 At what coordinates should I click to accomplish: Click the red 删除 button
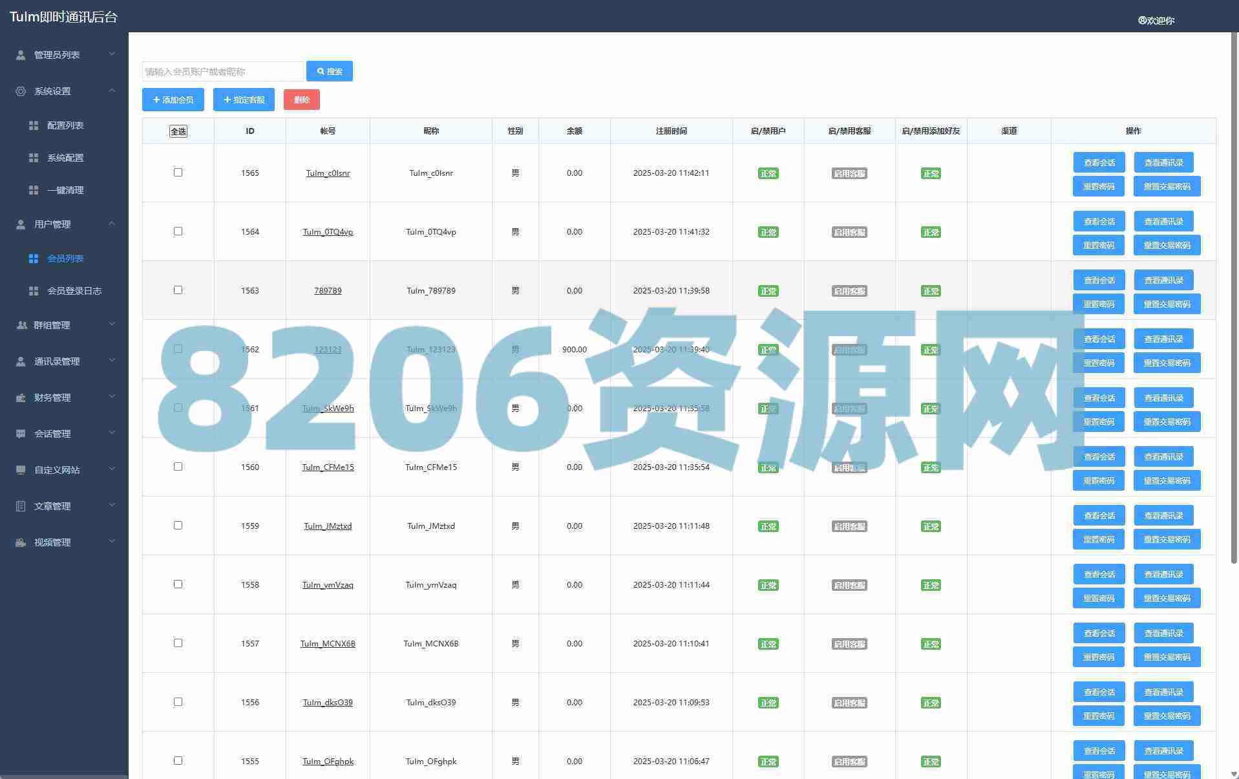(x=302, y=100)
